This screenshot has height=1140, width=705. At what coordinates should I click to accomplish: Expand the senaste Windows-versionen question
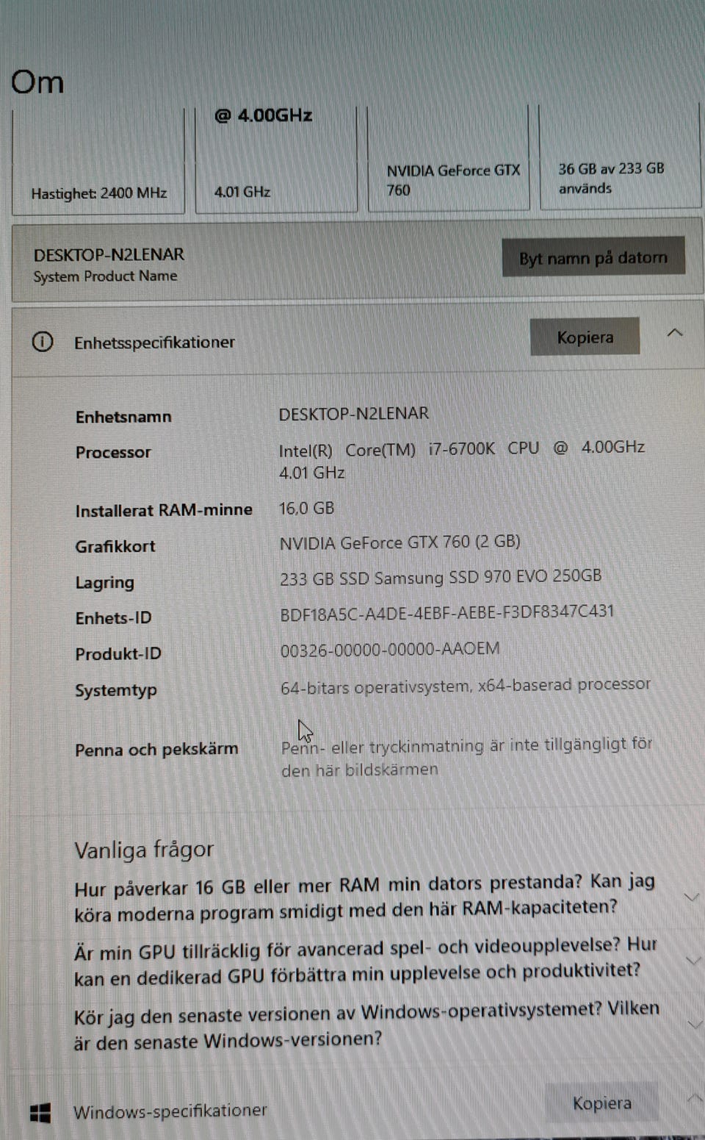click(695, 1024)
